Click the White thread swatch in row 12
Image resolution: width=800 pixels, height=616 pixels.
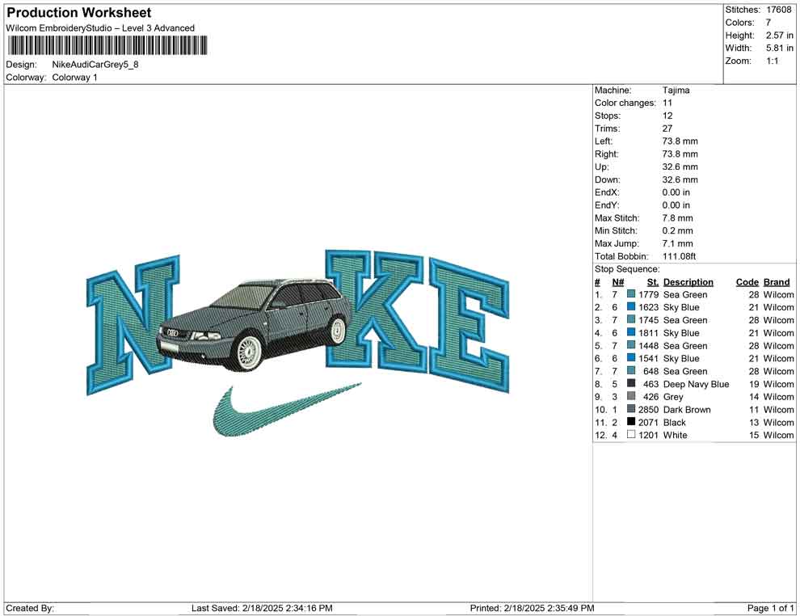coord(630,435)
